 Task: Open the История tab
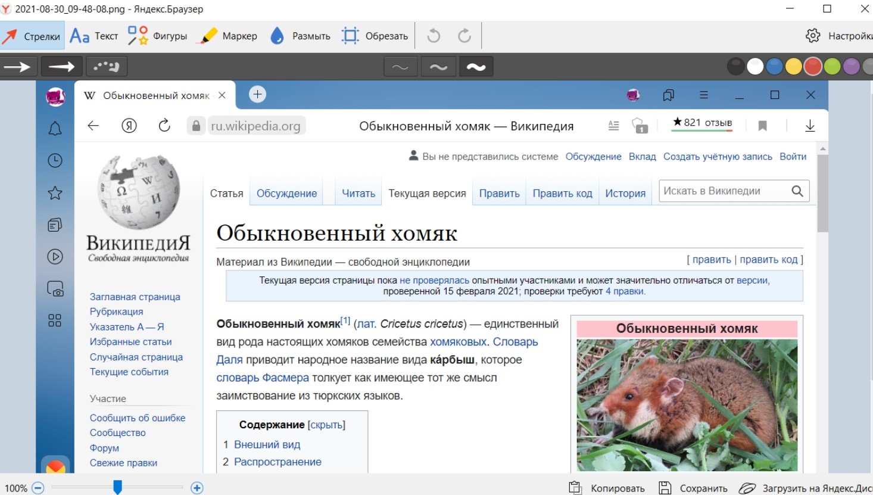pos(625,194)
